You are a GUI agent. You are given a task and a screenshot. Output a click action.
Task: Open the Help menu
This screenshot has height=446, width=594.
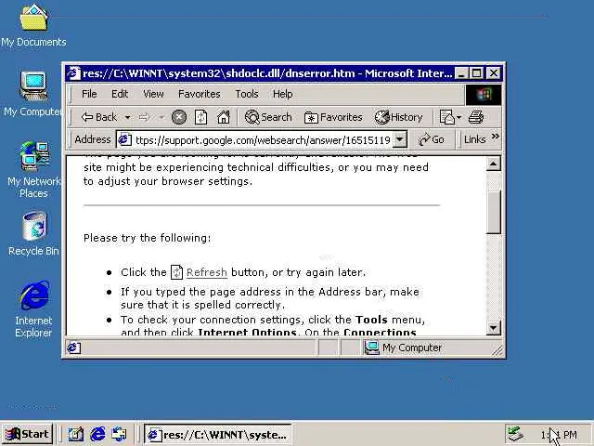282,94
